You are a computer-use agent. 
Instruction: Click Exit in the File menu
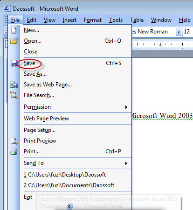[x=28, y=197]
